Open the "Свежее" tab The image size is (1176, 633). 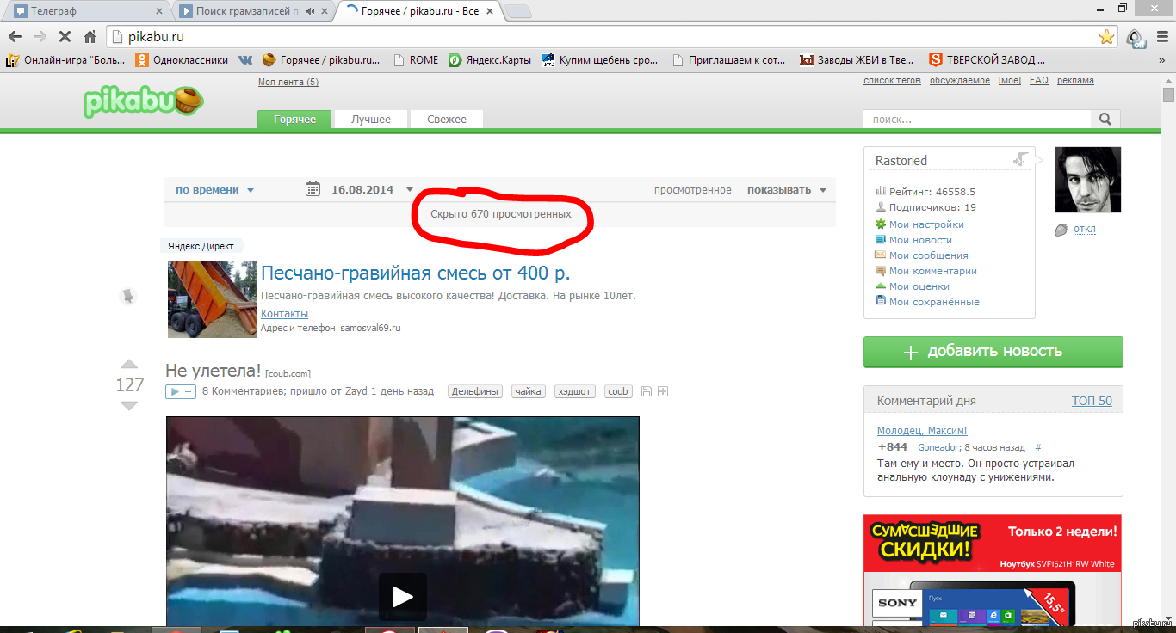tap(446, 120)
